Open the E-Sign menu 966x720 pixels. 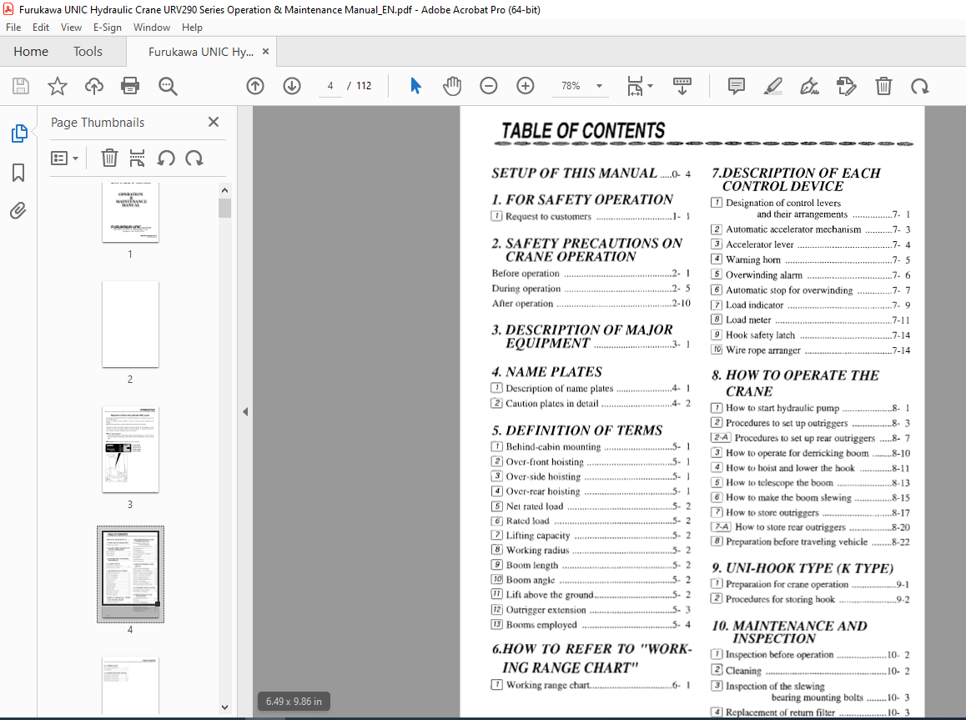pyautogui.click(x=108, y=27)
